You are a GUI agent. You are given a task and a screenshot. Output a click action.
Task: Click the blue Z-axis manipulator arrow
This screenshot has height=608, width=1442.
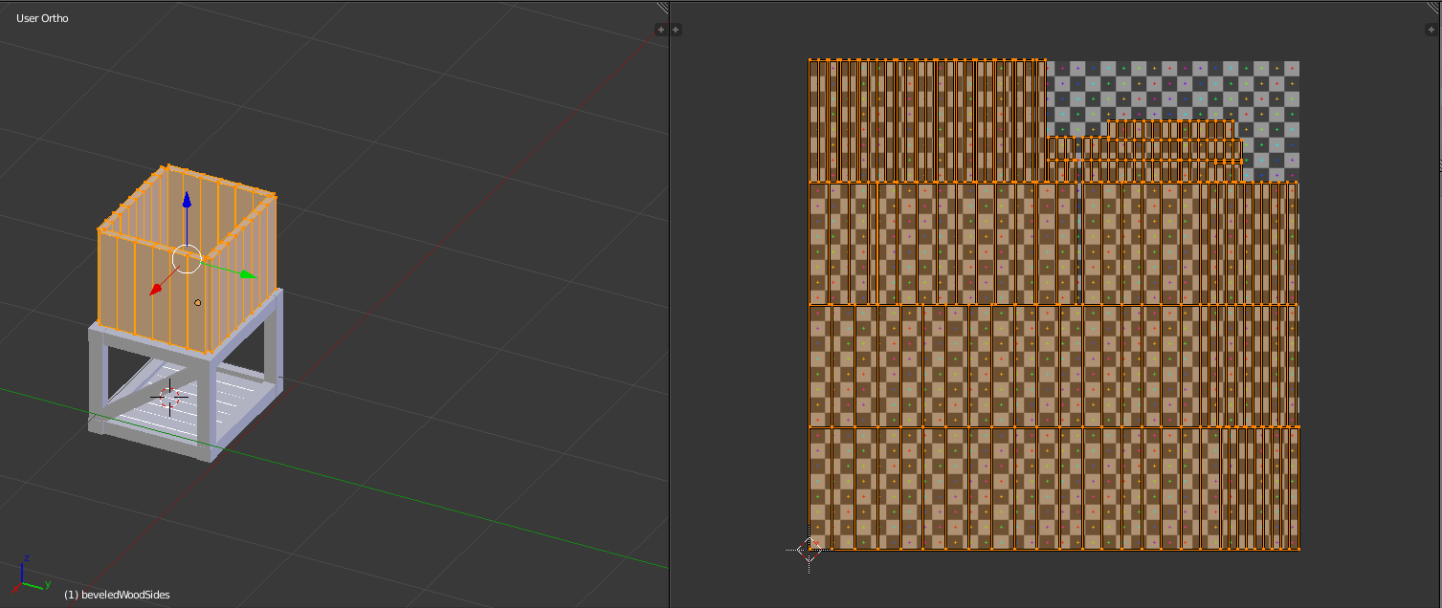(185, 201)
